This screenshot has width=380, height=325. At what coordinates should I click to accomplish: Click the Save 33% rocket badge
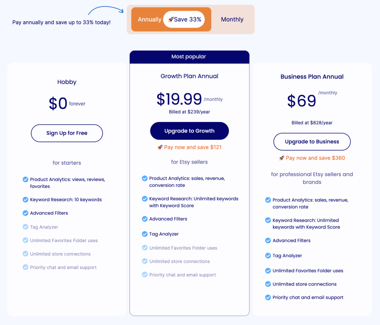coord(184,19)
